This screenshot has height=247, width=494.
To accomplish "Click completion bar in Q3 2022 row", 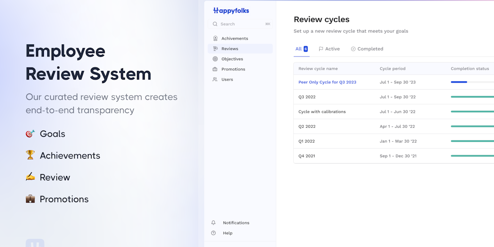I will tap(472, 97).
